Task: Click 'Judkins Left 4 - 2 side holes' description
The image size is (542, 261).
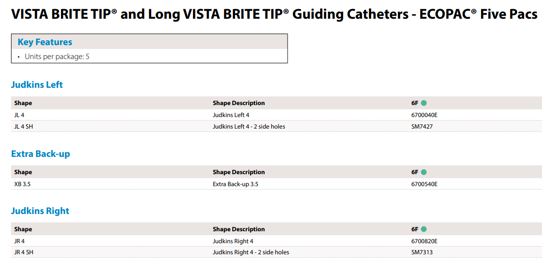Action: [249, 126]
